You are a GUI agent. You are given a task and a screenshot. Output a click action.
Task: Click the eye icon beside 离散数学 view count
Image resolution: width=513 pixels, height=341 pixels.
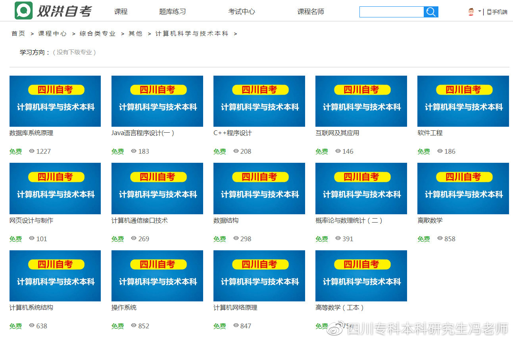pos(440,239)
